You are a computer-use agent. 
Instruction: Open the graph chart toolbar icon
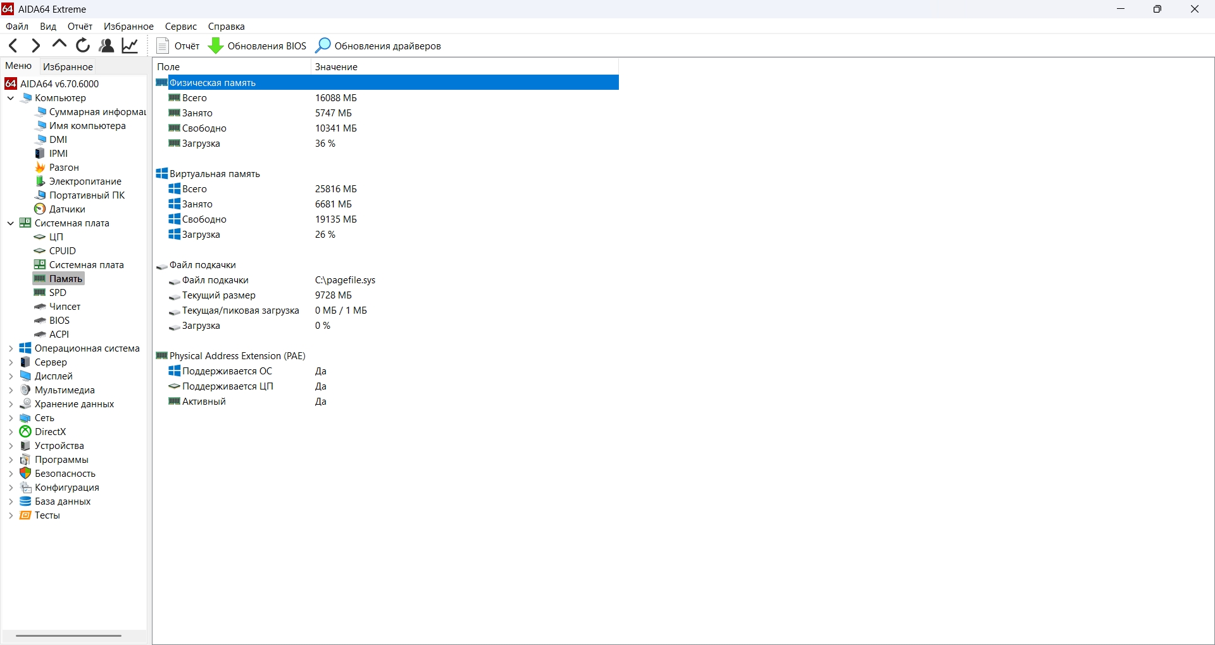pyautogui.click(x=130, y=46)
